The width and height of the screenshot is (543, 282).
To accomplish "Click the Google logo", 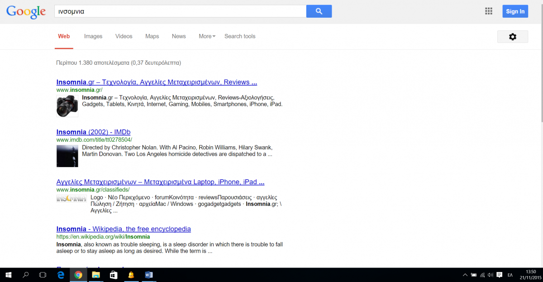I will click(x=26, y=11).
